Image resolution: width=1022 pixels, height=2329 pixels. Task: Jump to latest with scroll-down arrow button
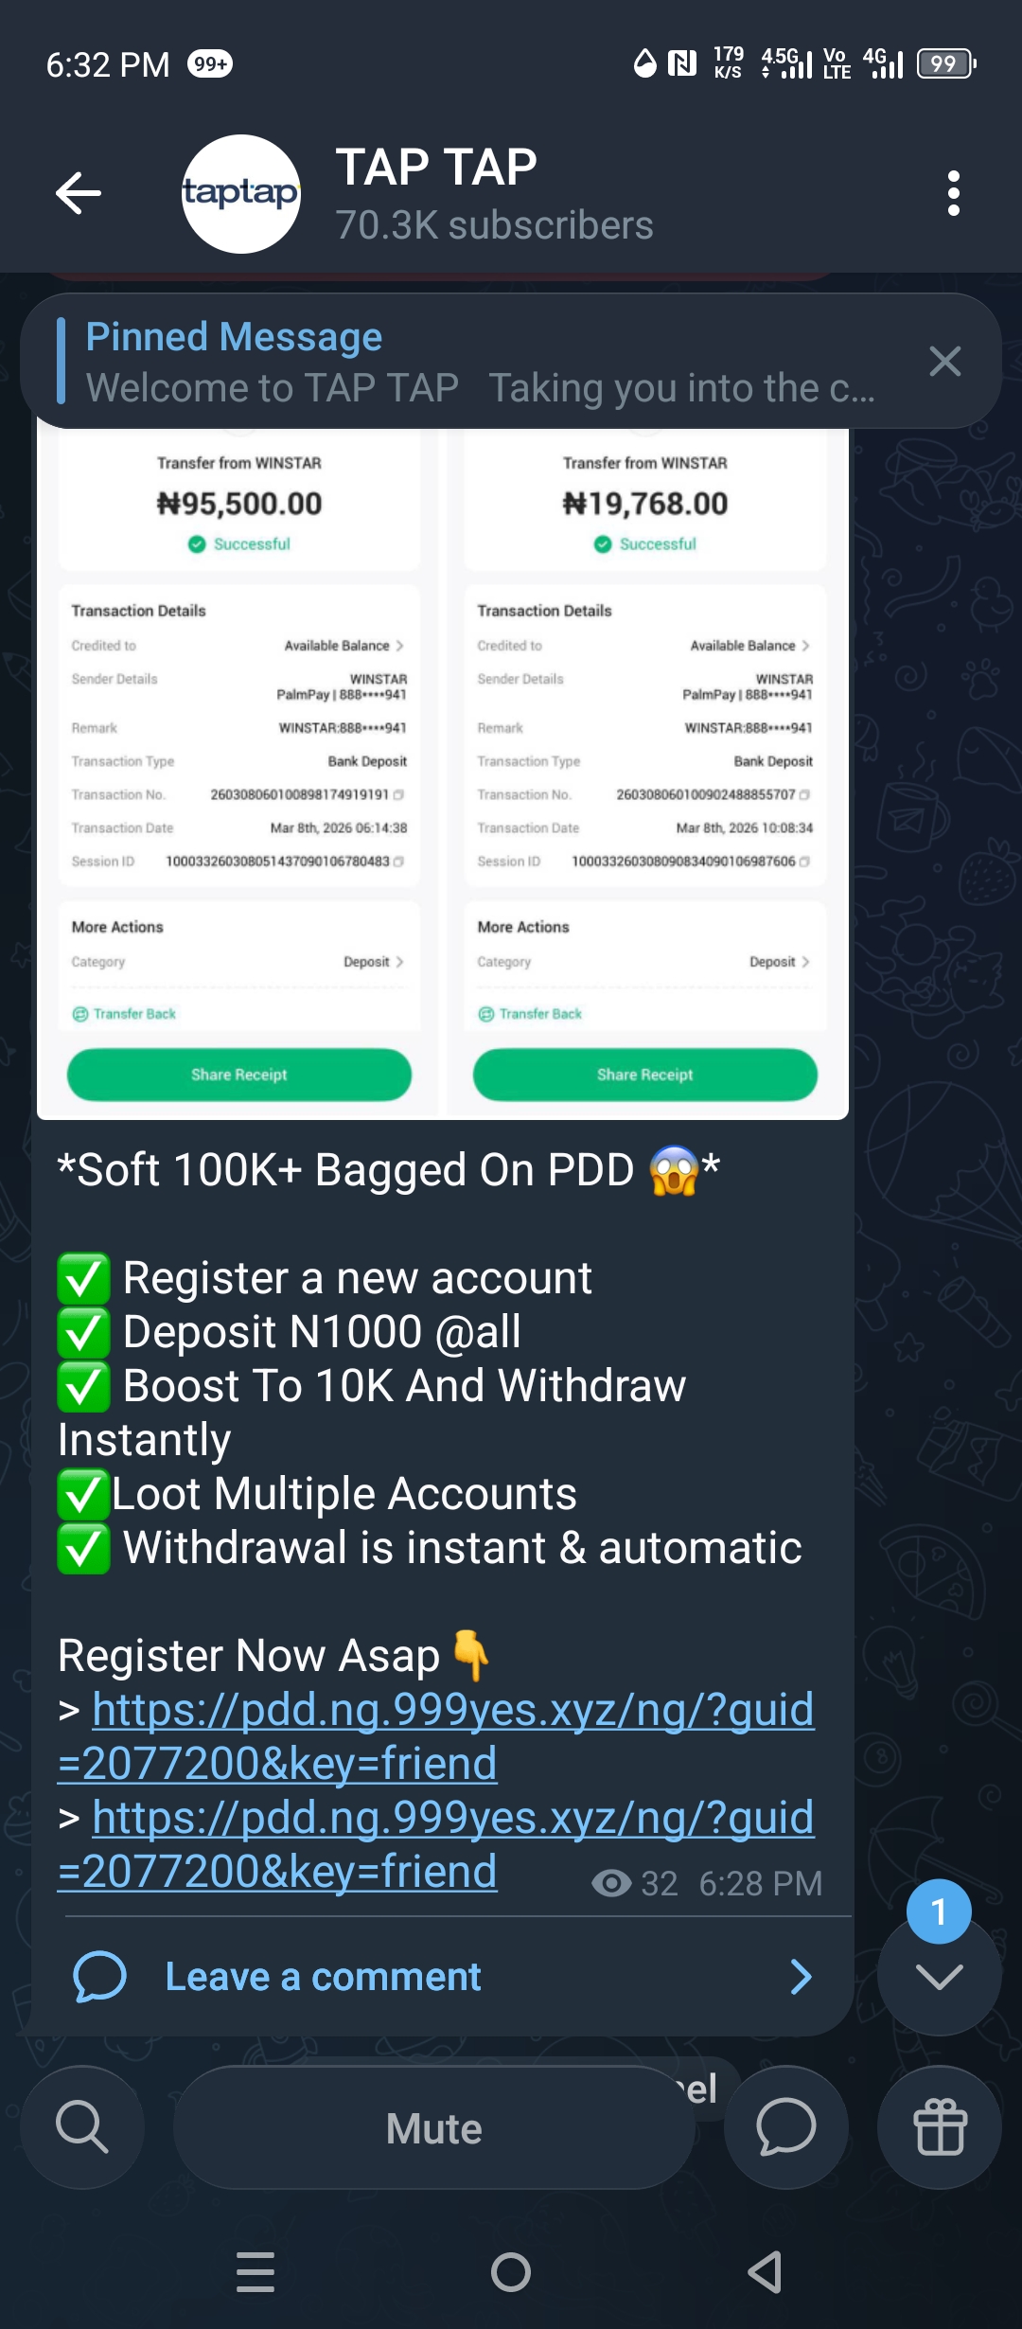point(939,1974)
